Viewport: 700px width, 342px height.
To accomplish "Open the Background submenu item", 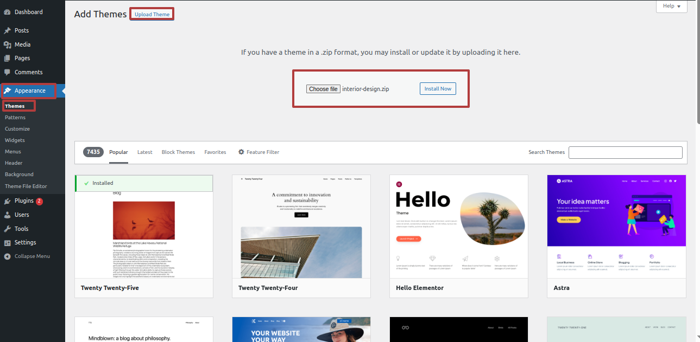I will pos(19,175).
